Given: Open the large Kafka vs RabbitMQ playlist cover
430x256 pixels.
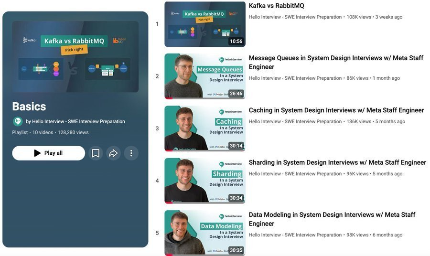Looking at the screenshot, I should click(x=75, y=56).
